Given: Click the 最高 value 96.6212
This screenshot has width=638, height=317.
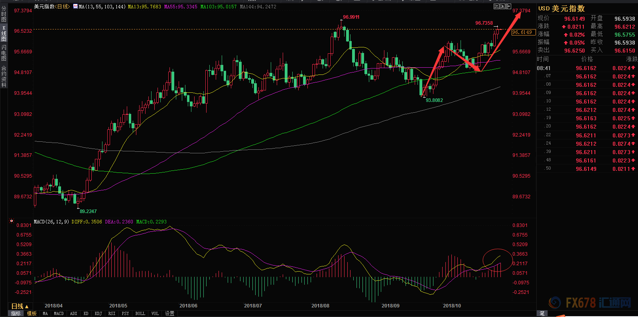Looking at the screenshot, I should pyautogui.click(x=625, y=27).
